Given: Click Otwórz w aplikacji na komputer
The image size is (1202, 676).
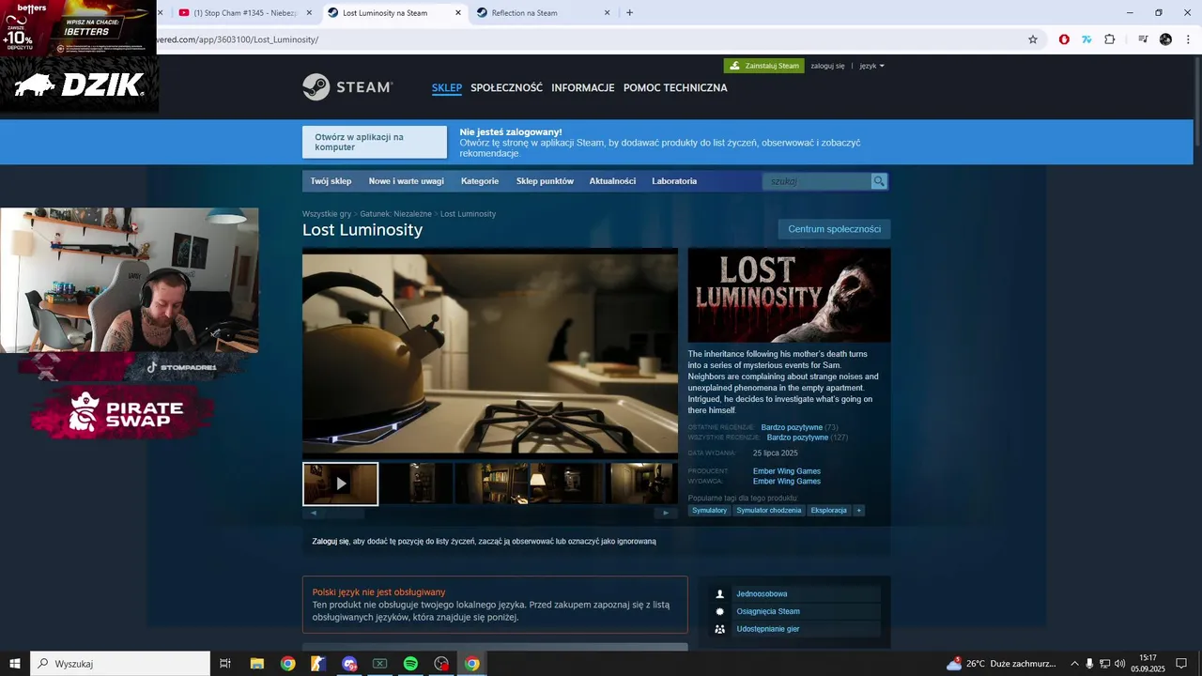Looking at the screenshot, I should coord(375,142).
